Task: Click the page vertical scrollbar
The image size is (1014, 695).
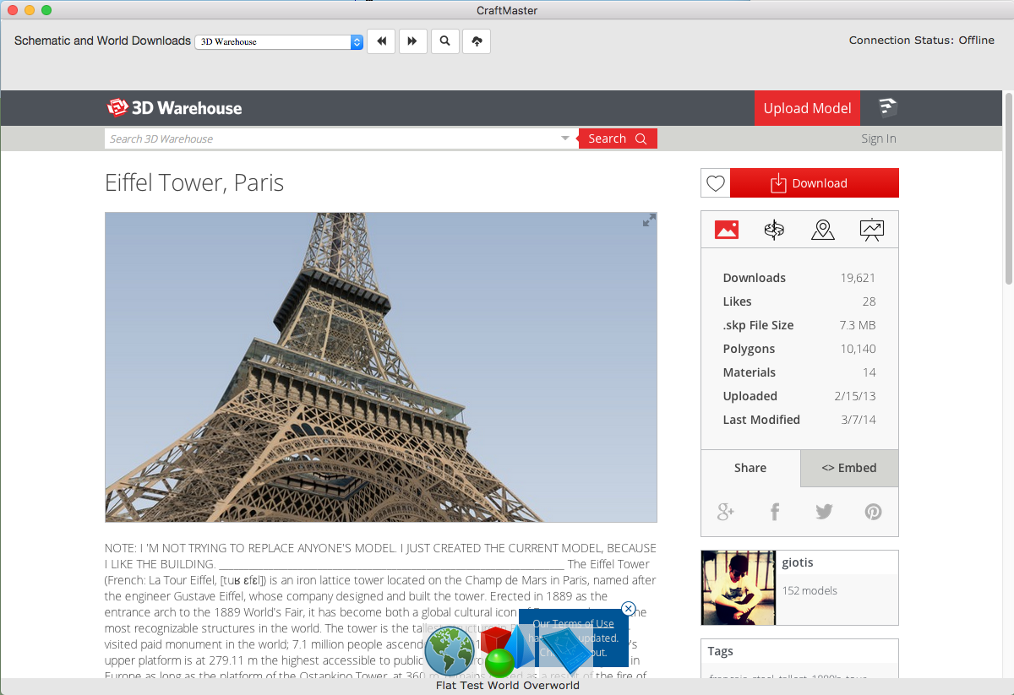Action: (x=1008, y=190)
